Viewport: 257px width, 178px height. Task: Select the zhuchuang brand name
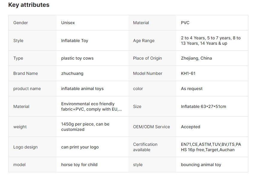tap(72, 73)
